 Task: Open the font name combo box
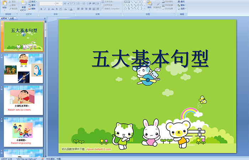[47, 3]
